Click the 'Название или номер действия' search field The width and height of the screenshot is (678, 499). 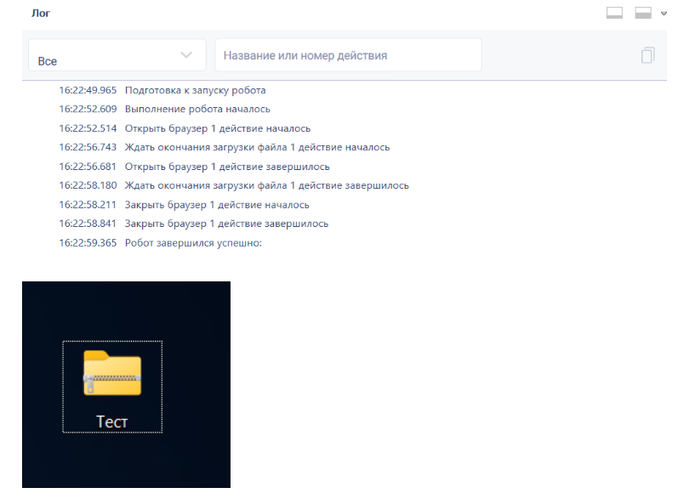348,55
